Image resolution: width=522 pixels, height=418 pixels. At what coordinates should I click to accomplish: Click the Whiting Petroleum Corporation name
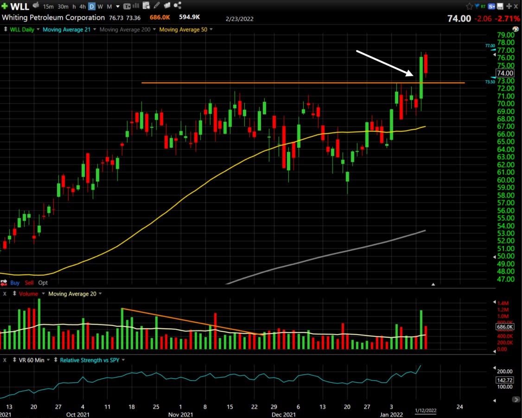tap(53, 18)
